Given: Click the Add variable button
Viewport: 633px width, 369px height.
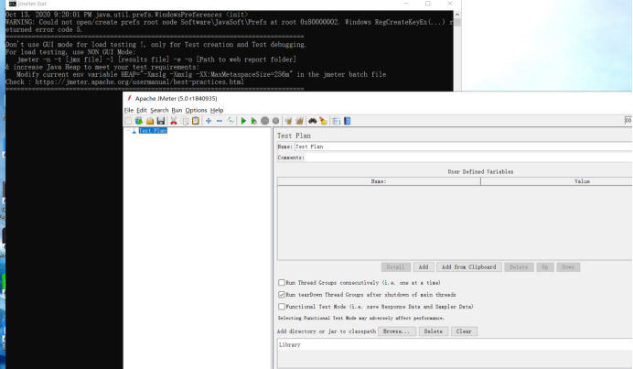Looking at the screenshot, I should (x=424, y=267).
